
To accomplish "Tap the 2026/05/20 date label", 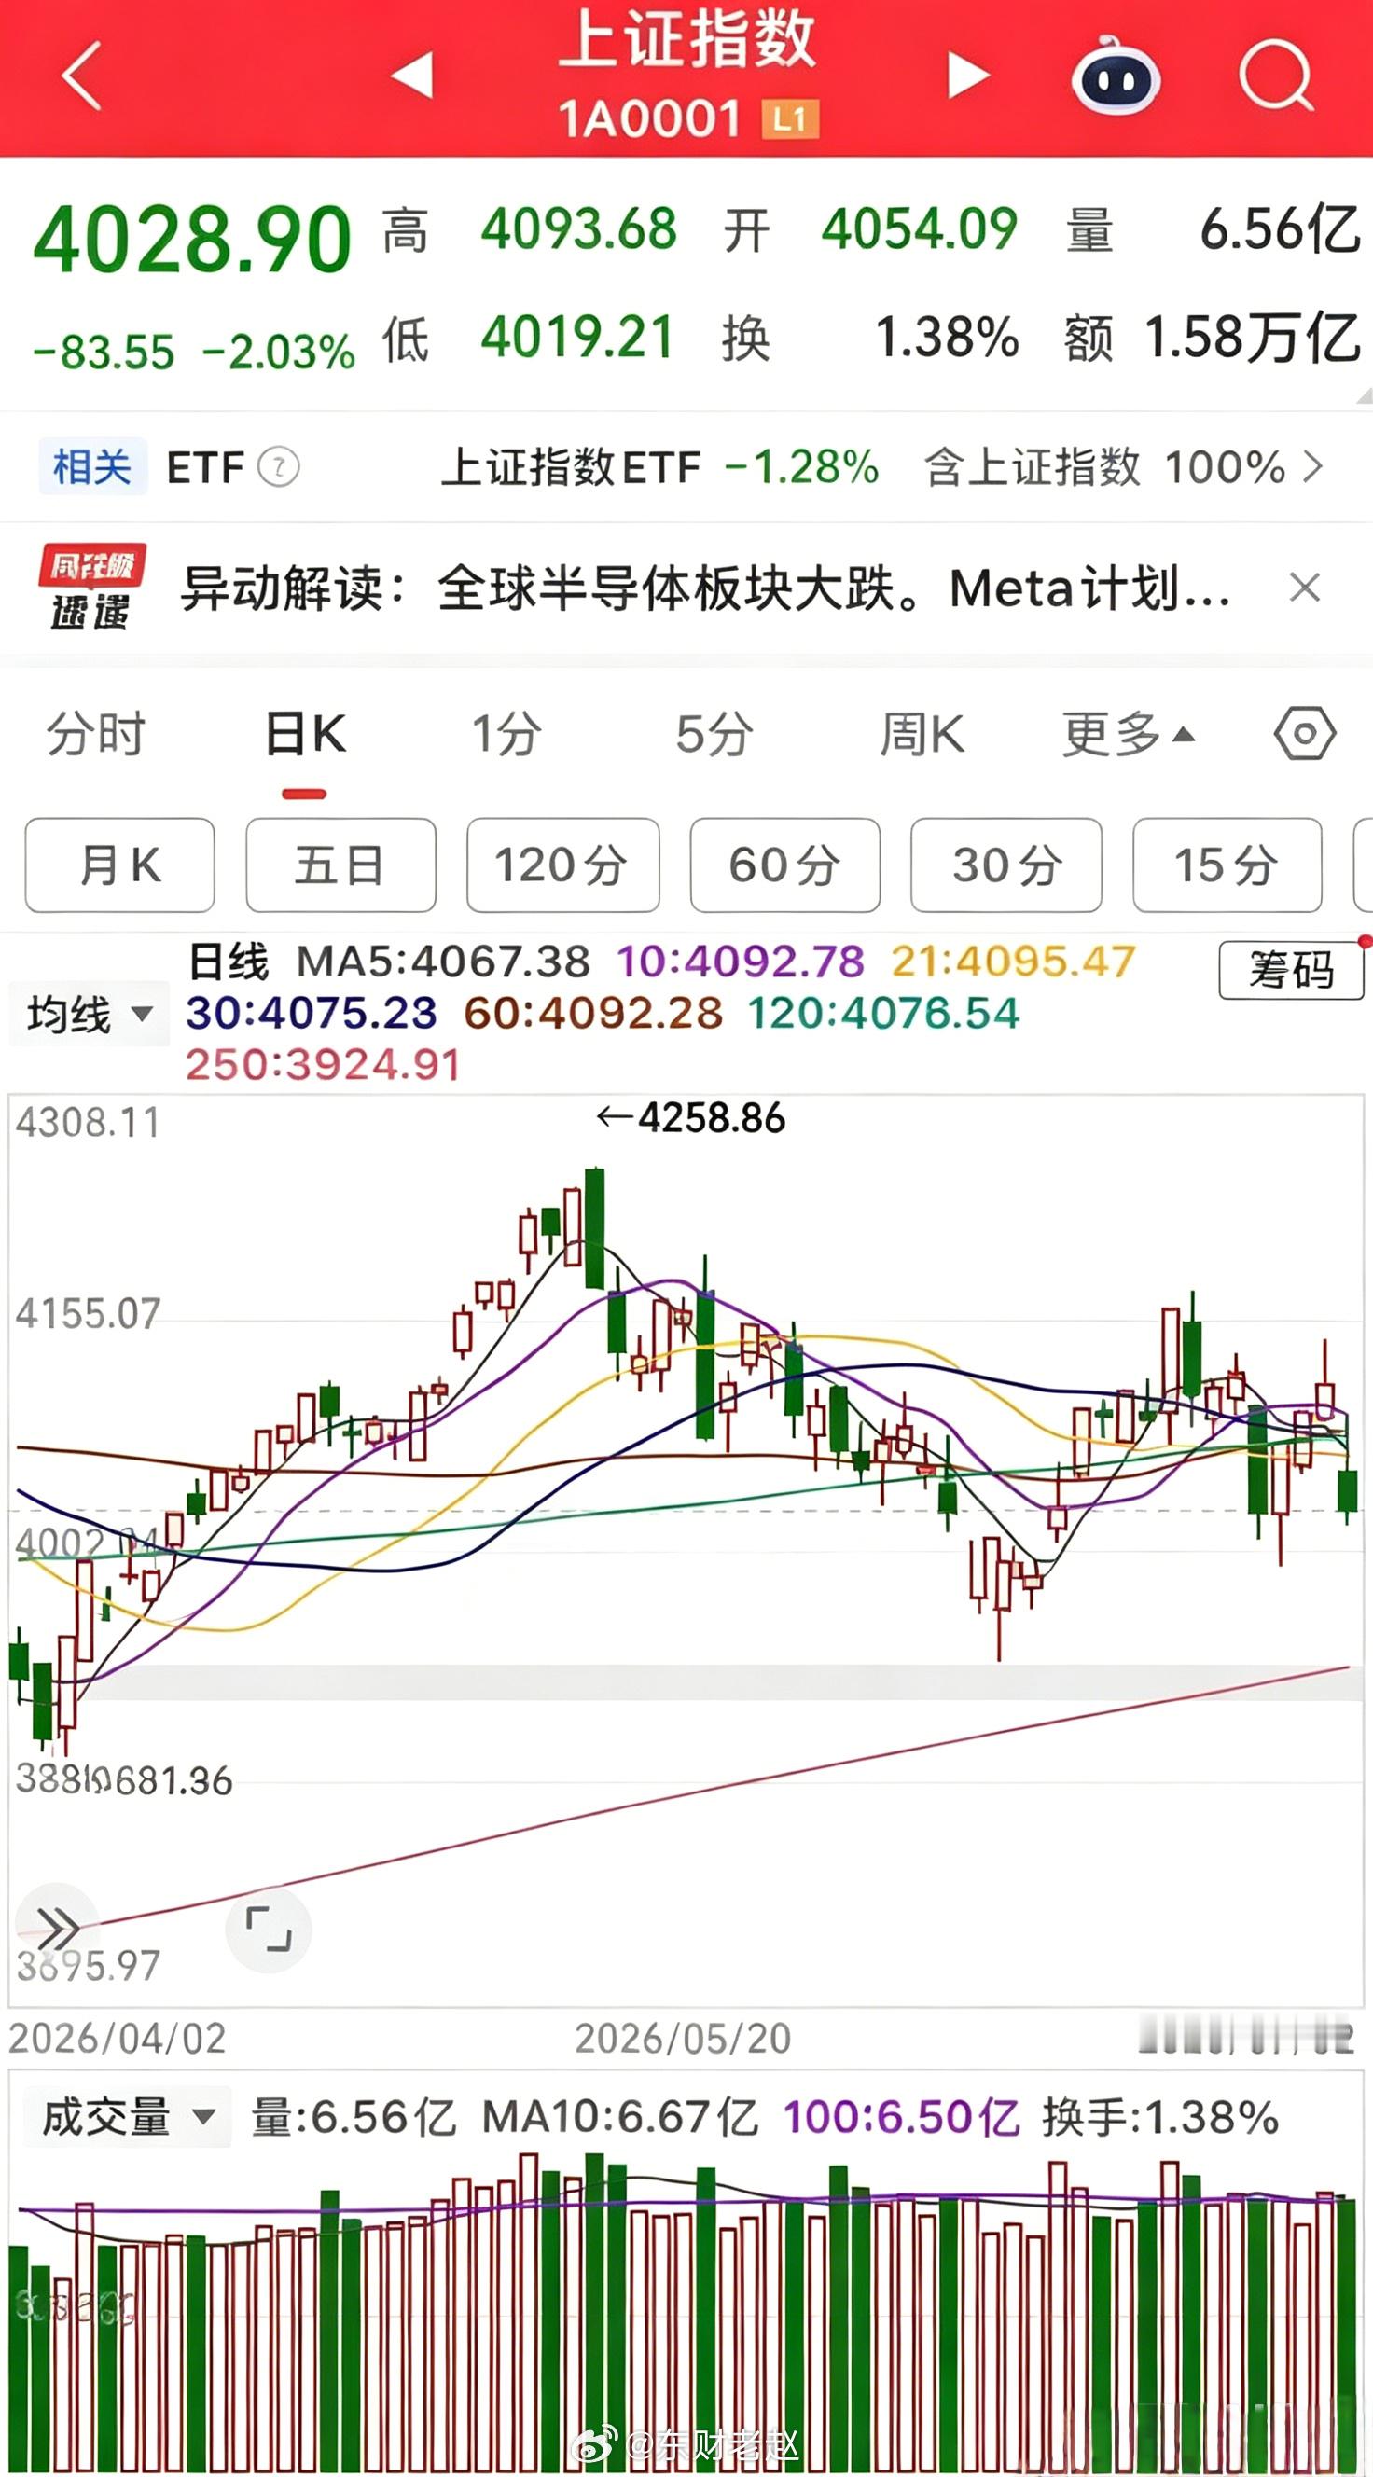I will pos(683,2038).
